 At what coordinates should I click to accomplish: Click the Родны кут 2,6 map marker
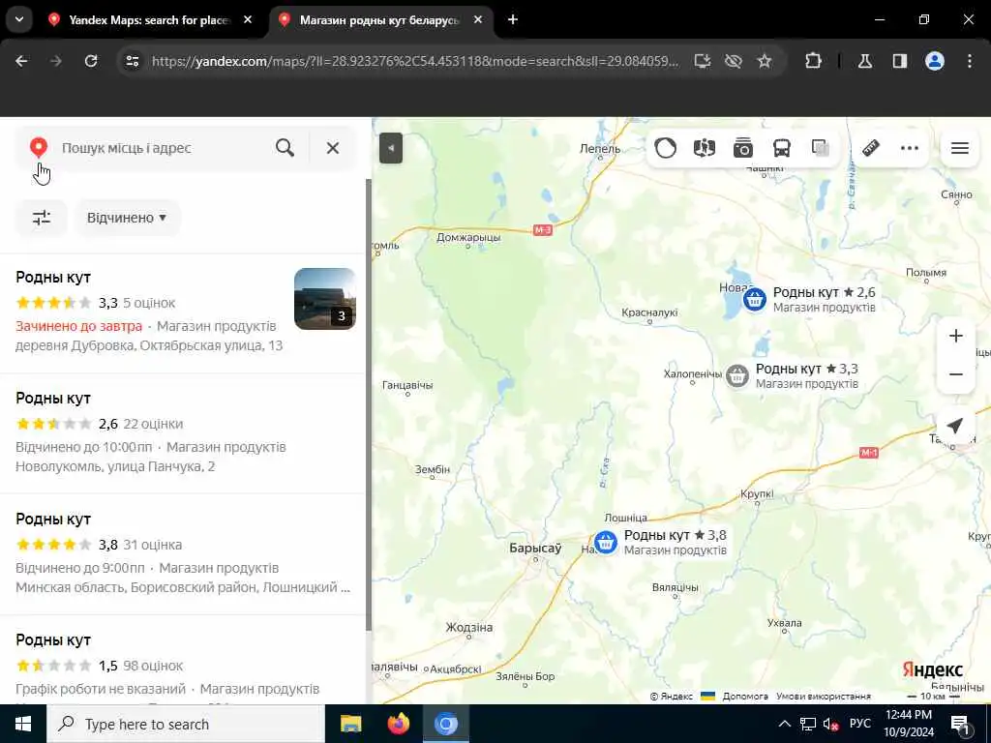(754, 299)
